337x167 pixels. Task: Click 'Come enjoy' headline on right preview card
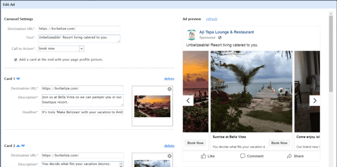[308, 137]
